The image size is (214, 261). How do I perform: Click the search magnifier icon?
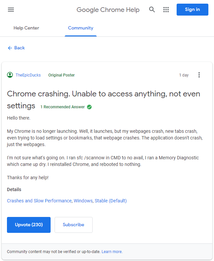152,10
